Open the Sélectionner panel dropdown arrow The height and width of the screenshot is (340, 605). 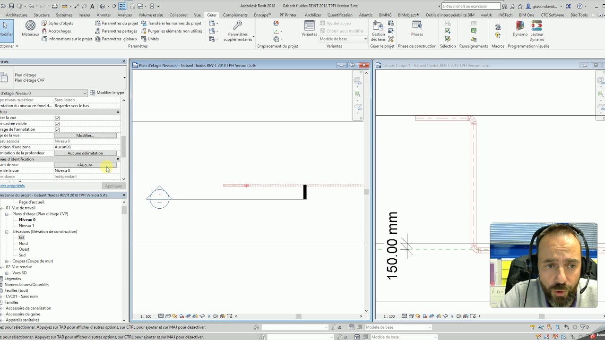point(17,46)
